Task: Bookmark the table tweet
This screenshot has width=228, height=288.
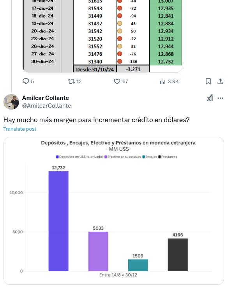Action: [x=208, y=82]
